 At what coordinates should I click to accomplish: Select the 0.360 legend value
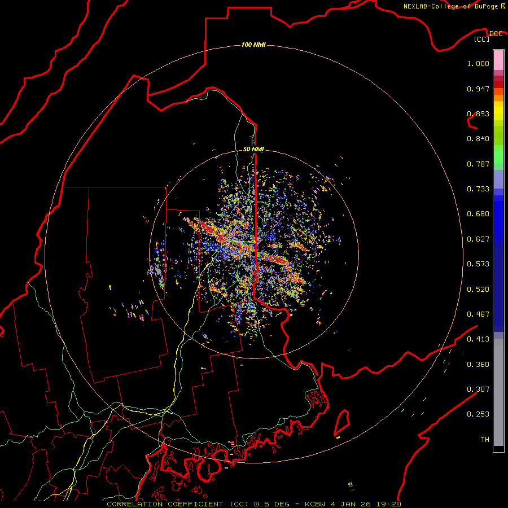pos(478,365)
